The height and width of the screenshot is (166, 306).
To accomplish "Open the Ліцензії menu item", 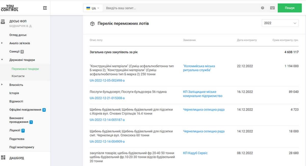I will tap(15, 130).
